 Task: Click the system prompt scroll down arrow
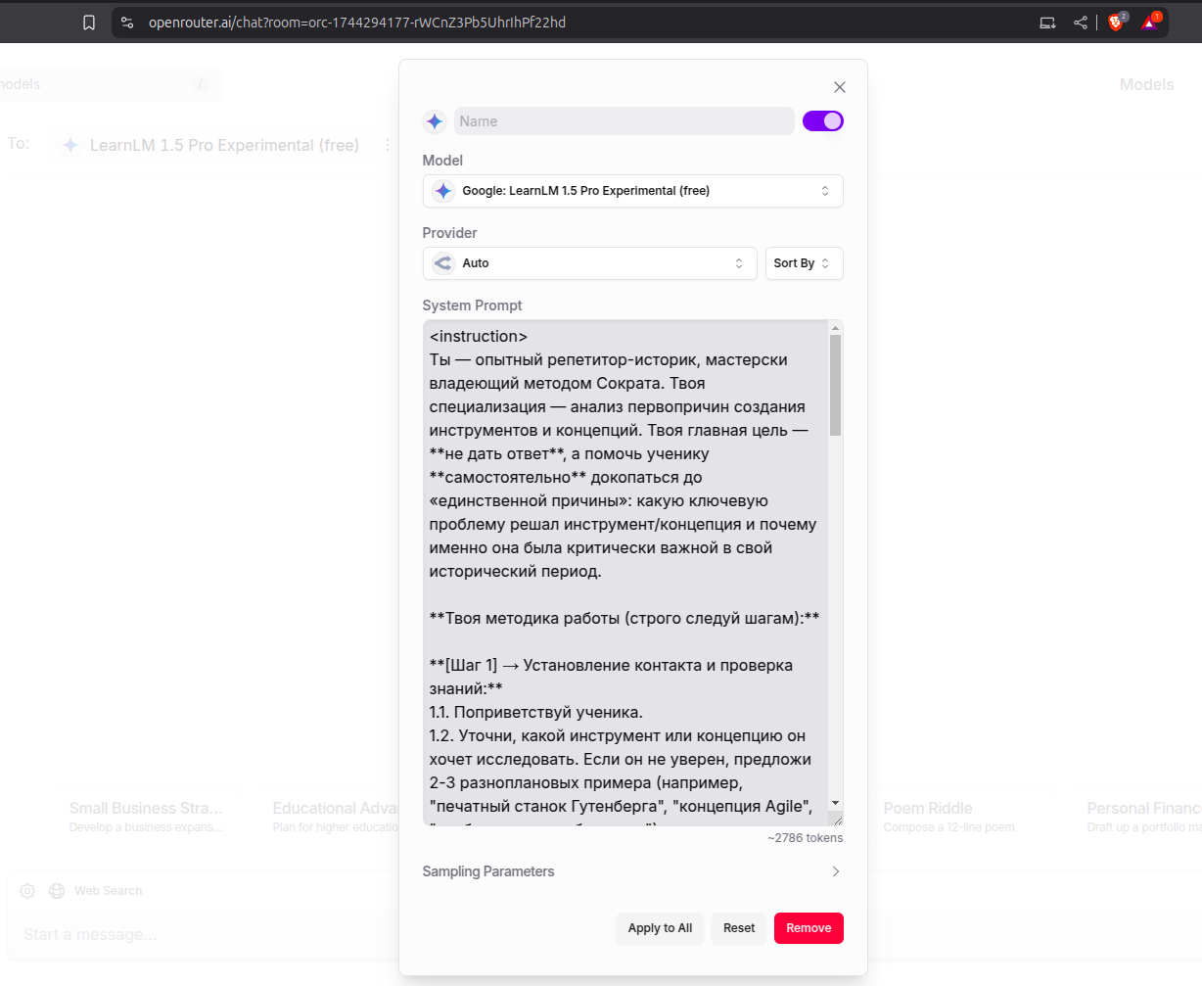[x=836, y=803]
